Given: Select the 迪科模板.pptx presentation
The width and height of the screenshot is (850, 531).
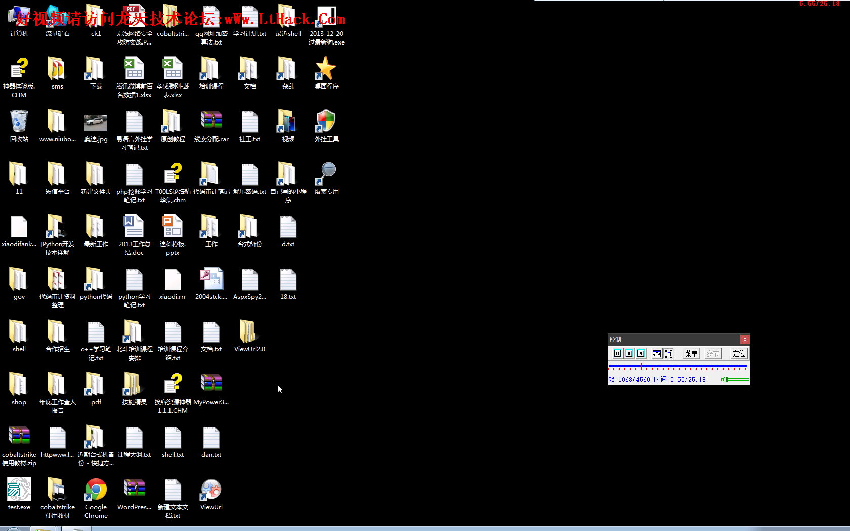Looking at the screenshot, I should tap(173, 235).
